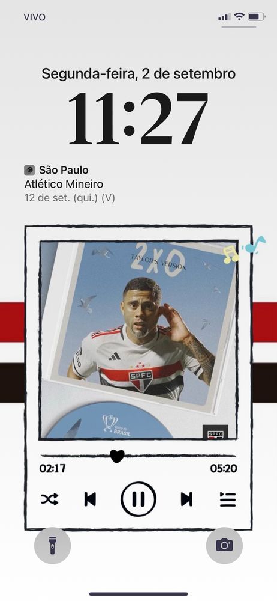This screenshot has height=601, width=277.
Task: Tap the battery indicator icon
Action: [257, 16]
